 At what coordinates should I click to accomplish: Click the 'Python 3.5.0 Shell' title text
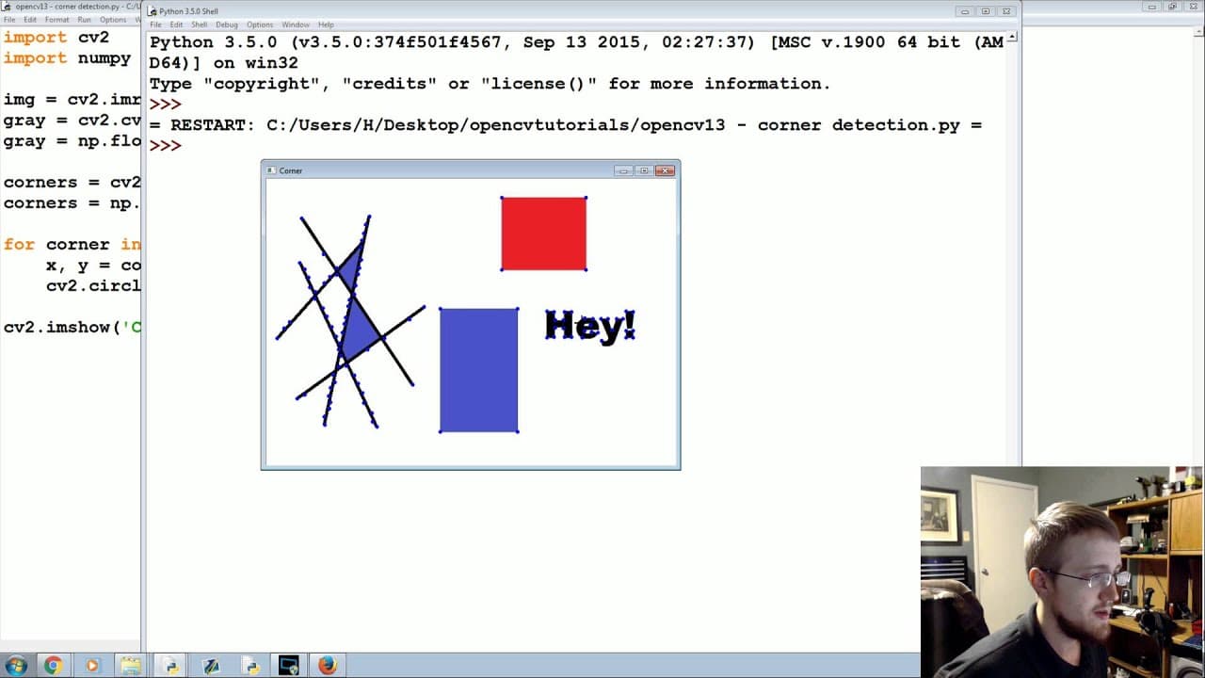point(188,11)
